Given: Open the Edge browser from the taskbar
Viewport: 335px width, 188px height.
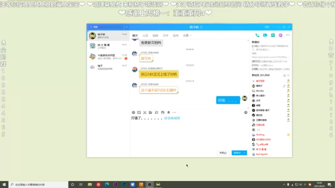Looking at the screenshot, I should pos(107,184).
